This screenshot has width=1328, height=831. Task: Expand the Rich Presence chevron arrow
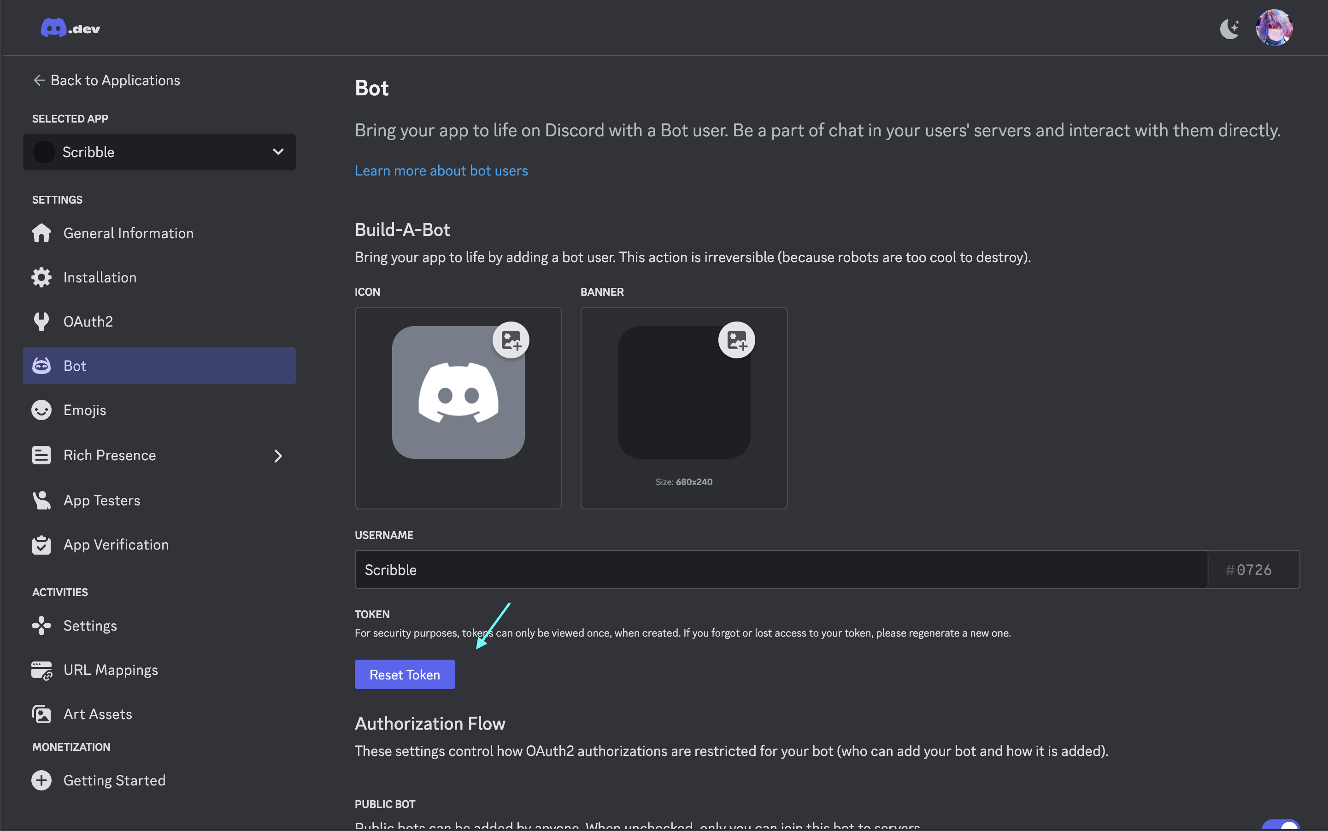point(278,456)
